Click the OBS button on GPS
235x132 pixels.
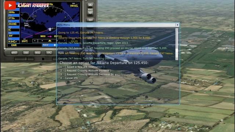pos(26,53)
